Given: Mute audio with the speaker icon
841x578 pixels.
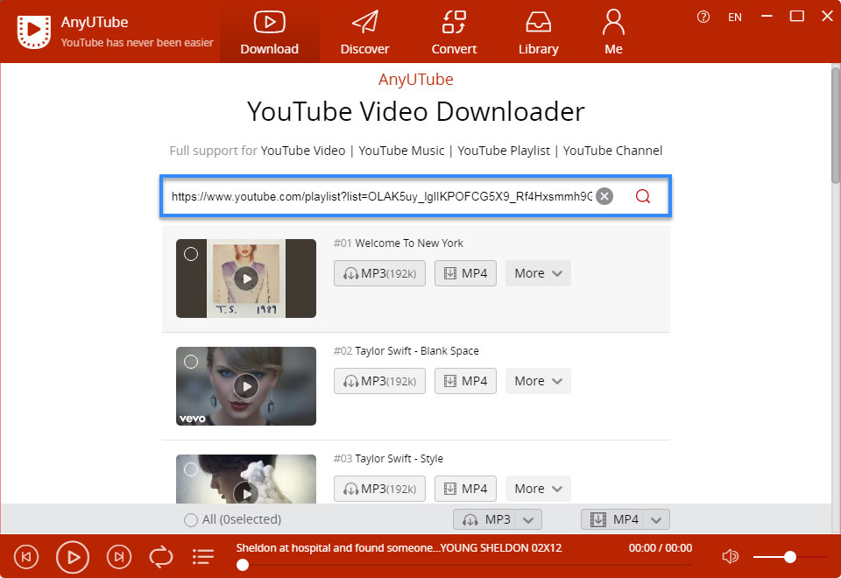Looking at the screenshot, I should [x=730, y=557].
